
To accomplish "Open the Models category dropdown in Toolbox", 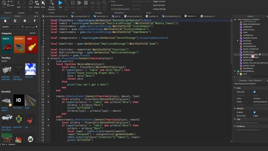I will 10,27.
